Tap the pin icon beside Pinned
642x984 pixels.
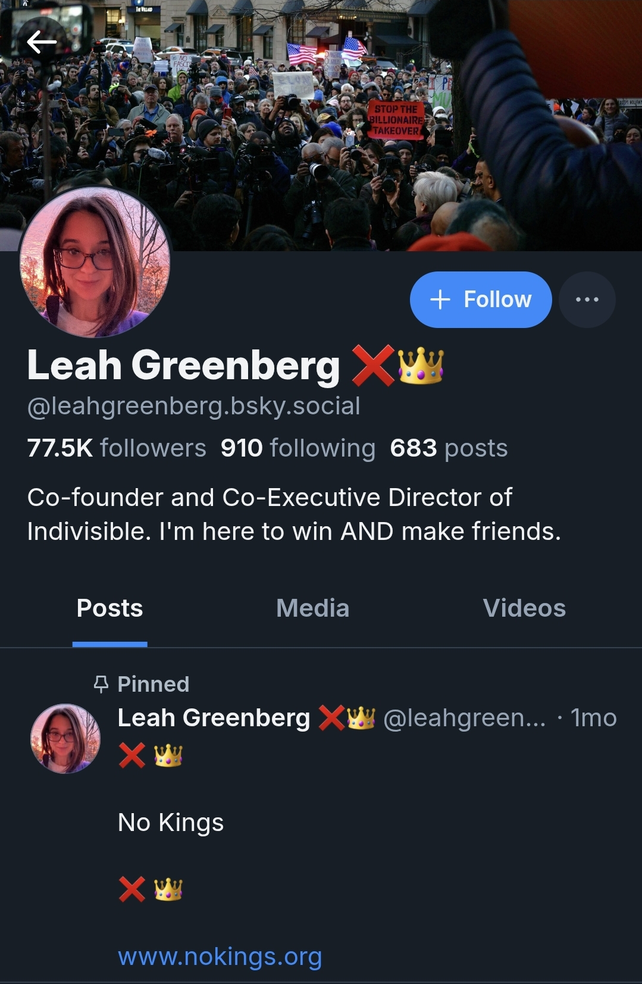click(101, 684)
